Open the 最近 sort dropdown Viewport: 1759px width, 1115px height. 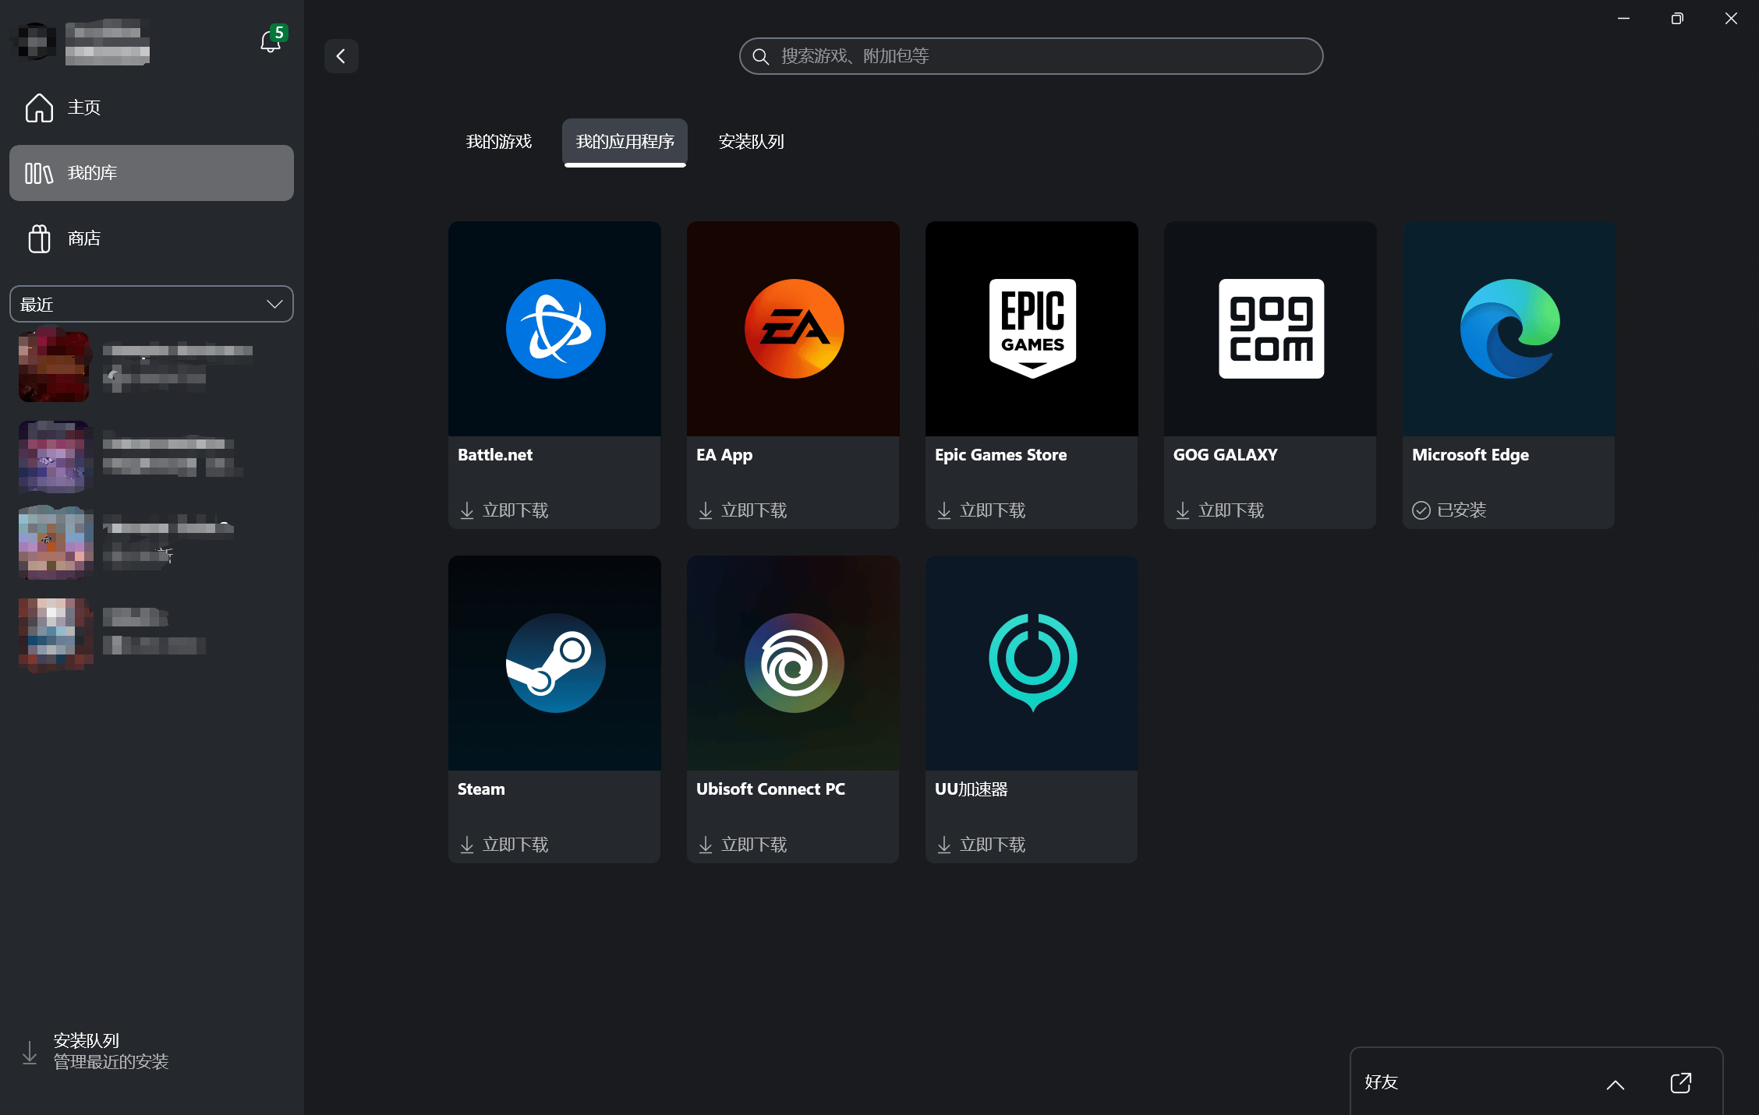tap(151, 304)
